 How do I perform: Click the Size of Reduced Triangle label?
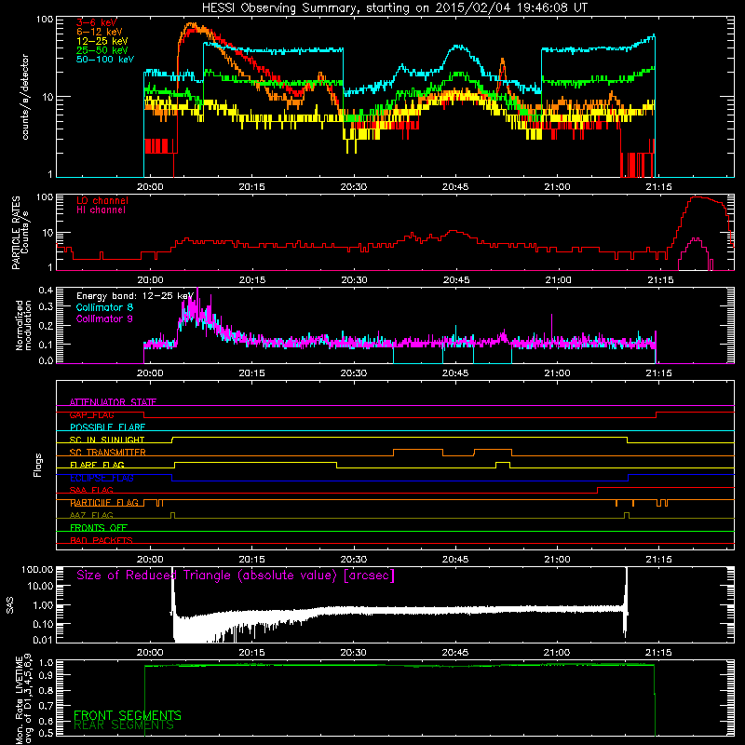pos(236,576)
